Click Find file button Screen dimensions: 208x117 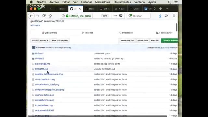[x=155, y=40]
